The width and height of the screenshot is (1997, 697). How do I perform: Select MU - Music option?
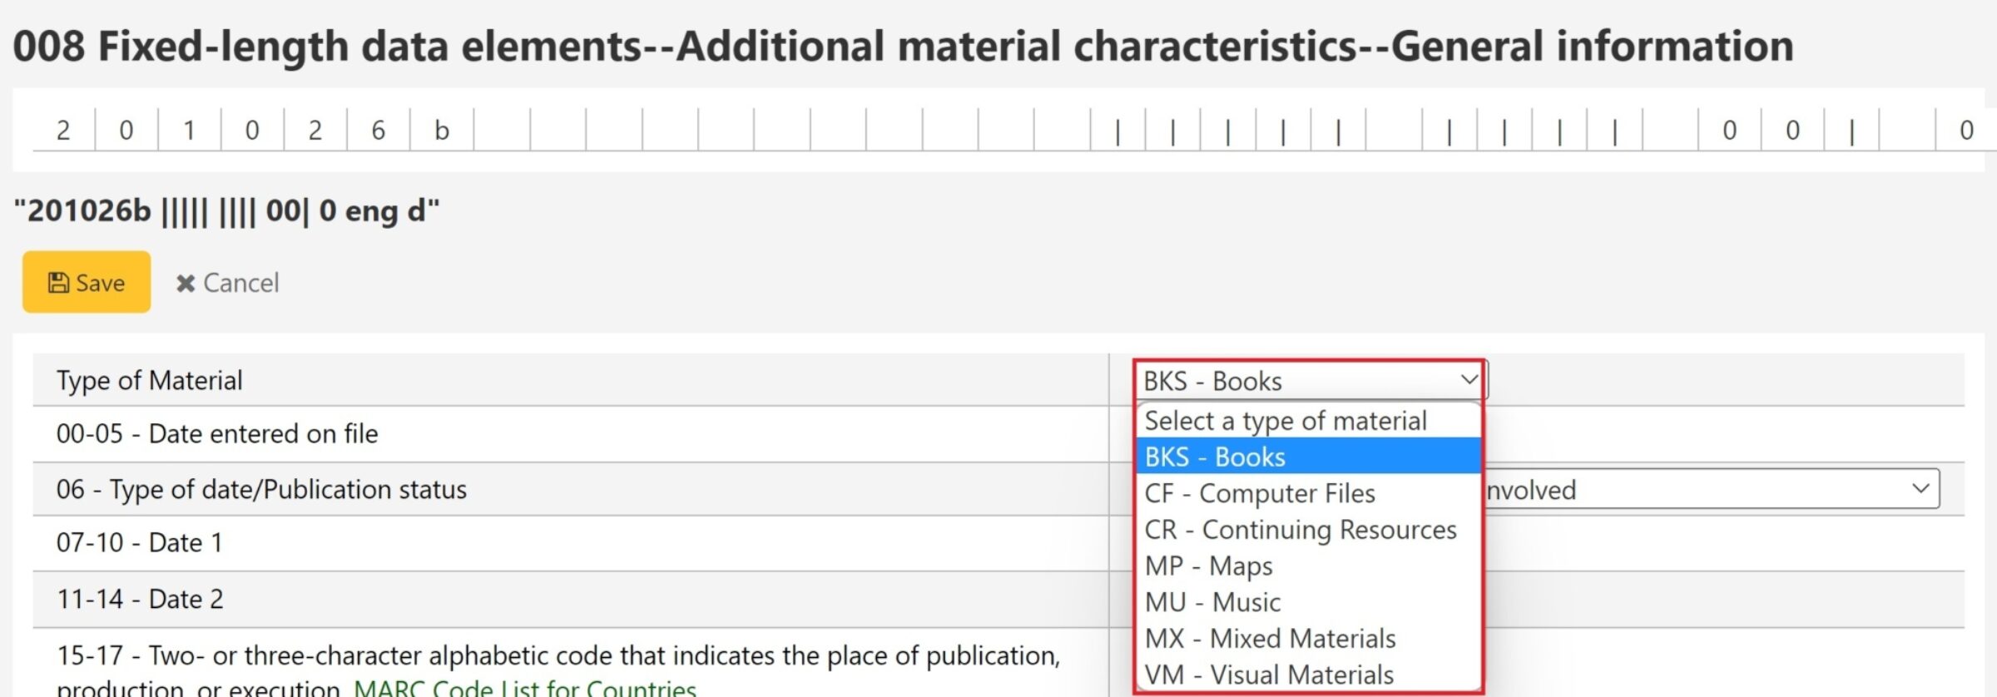1212,602
